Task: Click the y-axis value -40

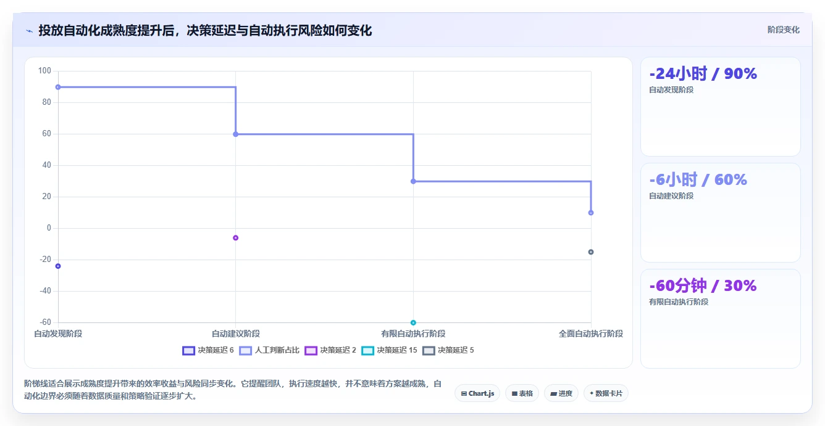Action: pos(44,291)
